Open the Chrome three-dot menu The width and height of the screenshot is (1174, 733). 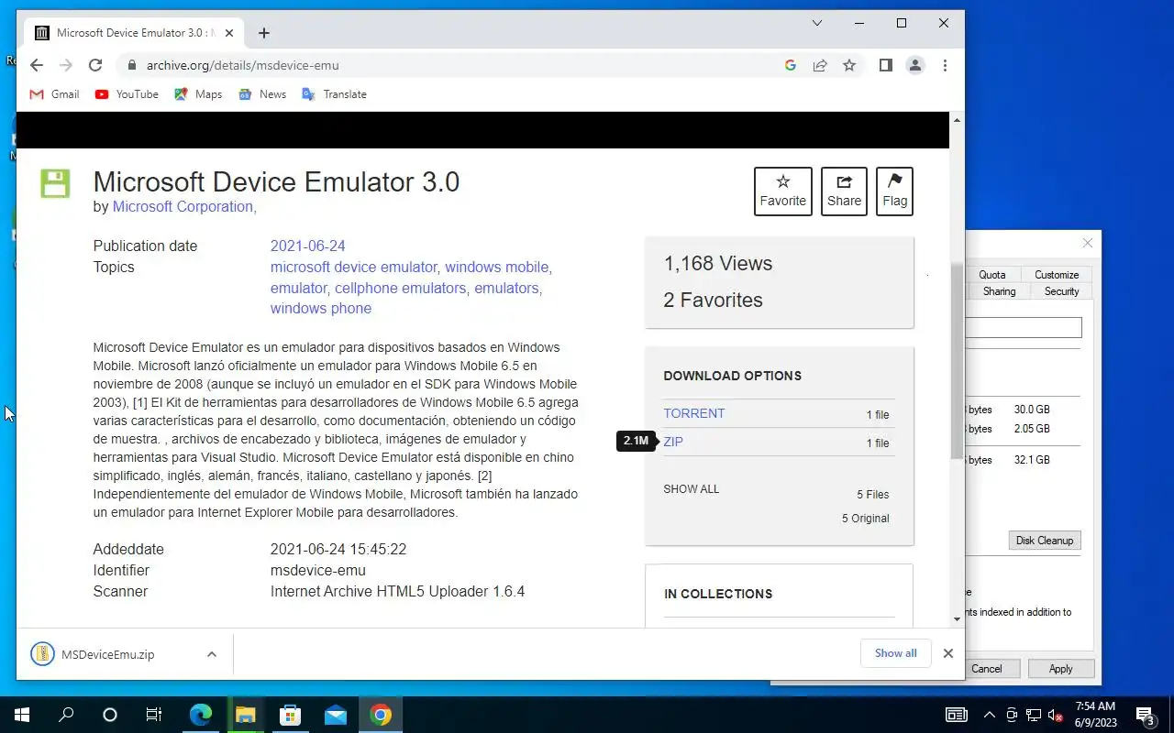point(945,65)
